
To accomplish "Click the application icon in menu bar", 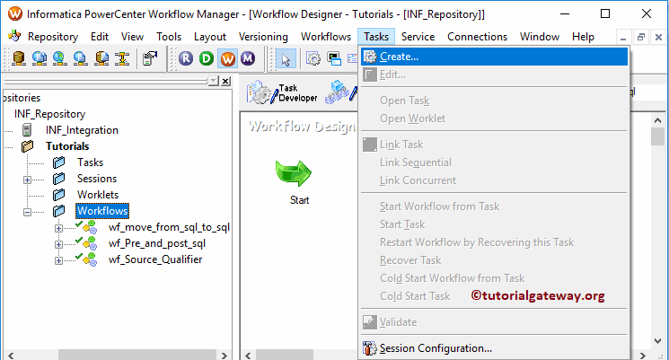I will coord(14,36).
